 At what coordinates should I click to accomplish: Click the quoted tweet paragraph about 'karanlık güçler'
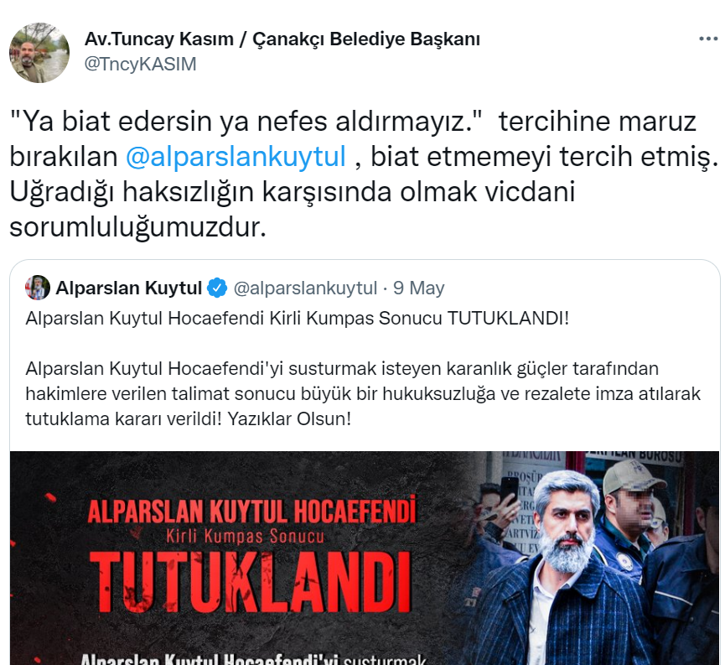pos(363,394)
